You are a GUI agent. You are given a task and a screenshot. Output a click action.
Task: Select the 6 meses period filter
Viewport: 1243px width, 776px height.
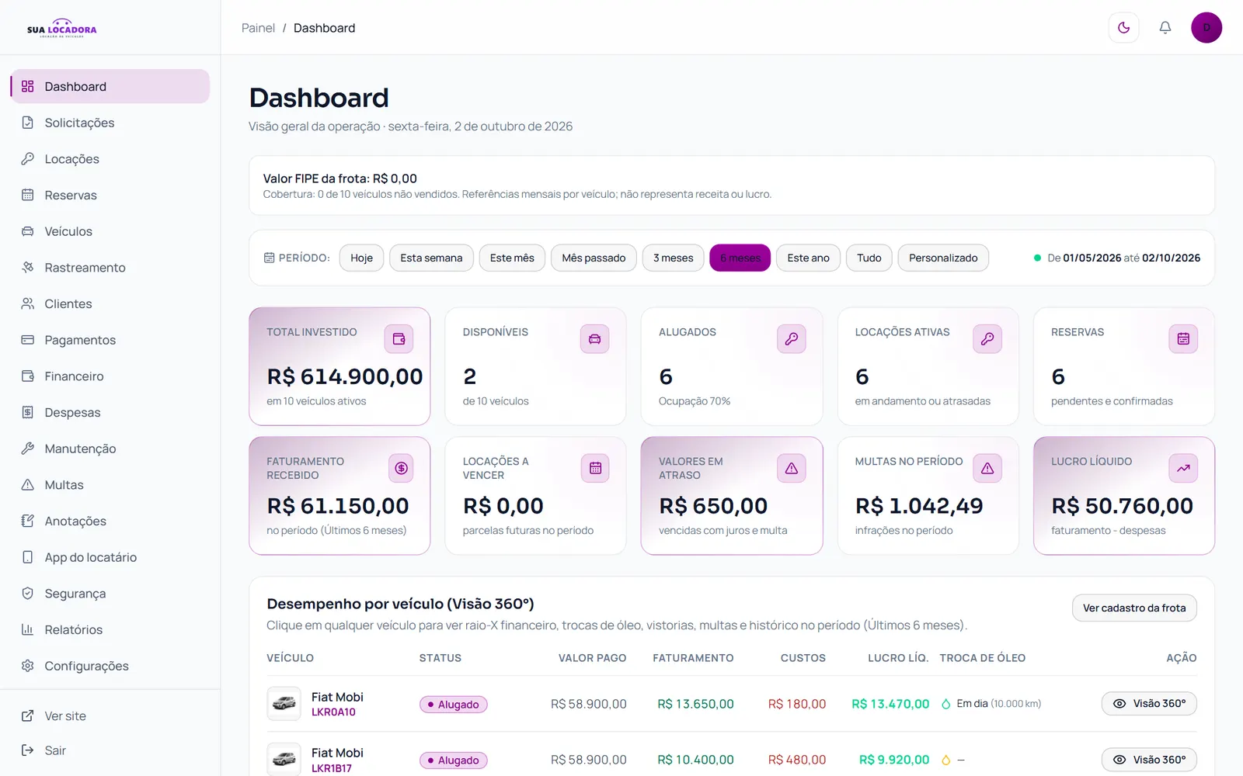740,258
